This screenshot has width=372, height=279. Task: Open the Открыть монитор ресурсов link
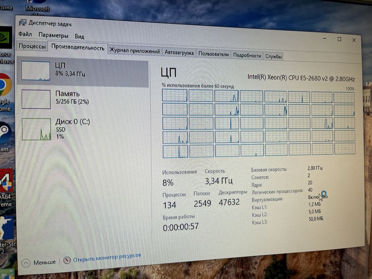pos(107,258)
